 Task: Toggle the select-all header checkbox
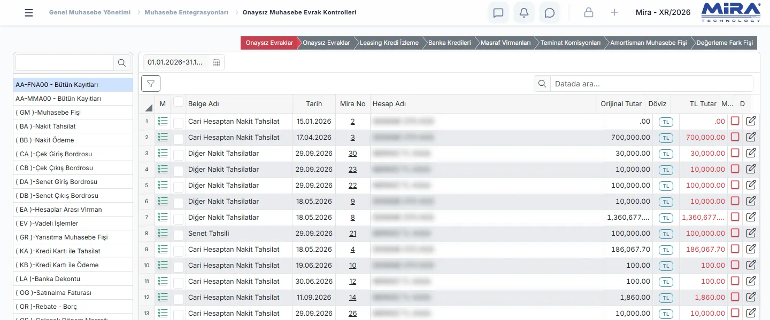click(178, 101)
